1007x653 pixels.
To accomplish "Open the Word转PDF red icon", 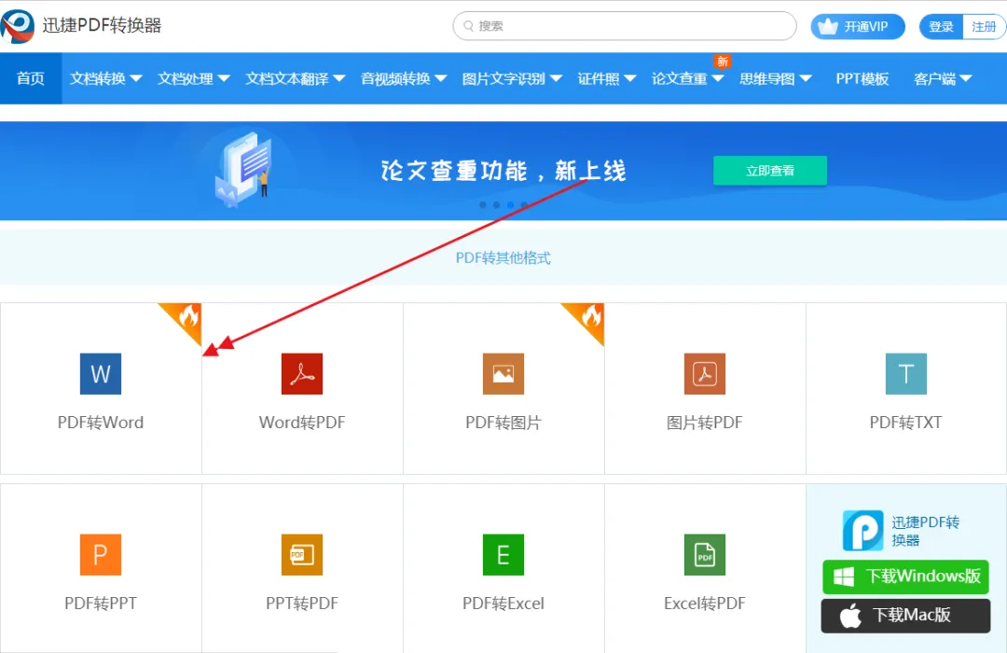I will pos(302,373).
